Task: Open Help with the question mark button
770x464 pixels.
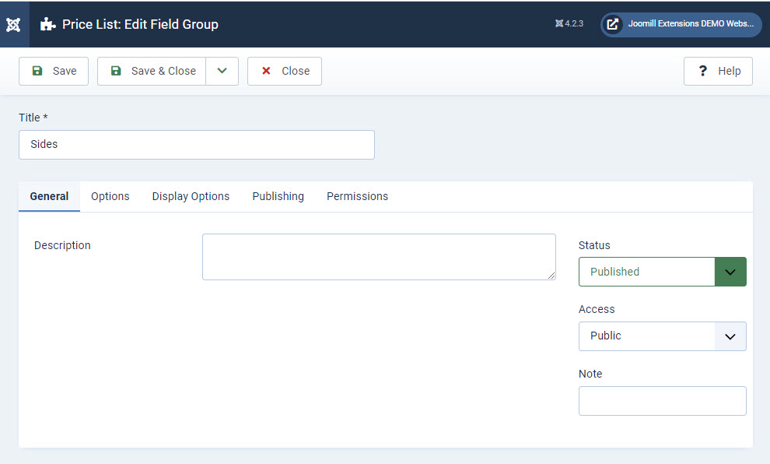Action: tap(718, 71)
